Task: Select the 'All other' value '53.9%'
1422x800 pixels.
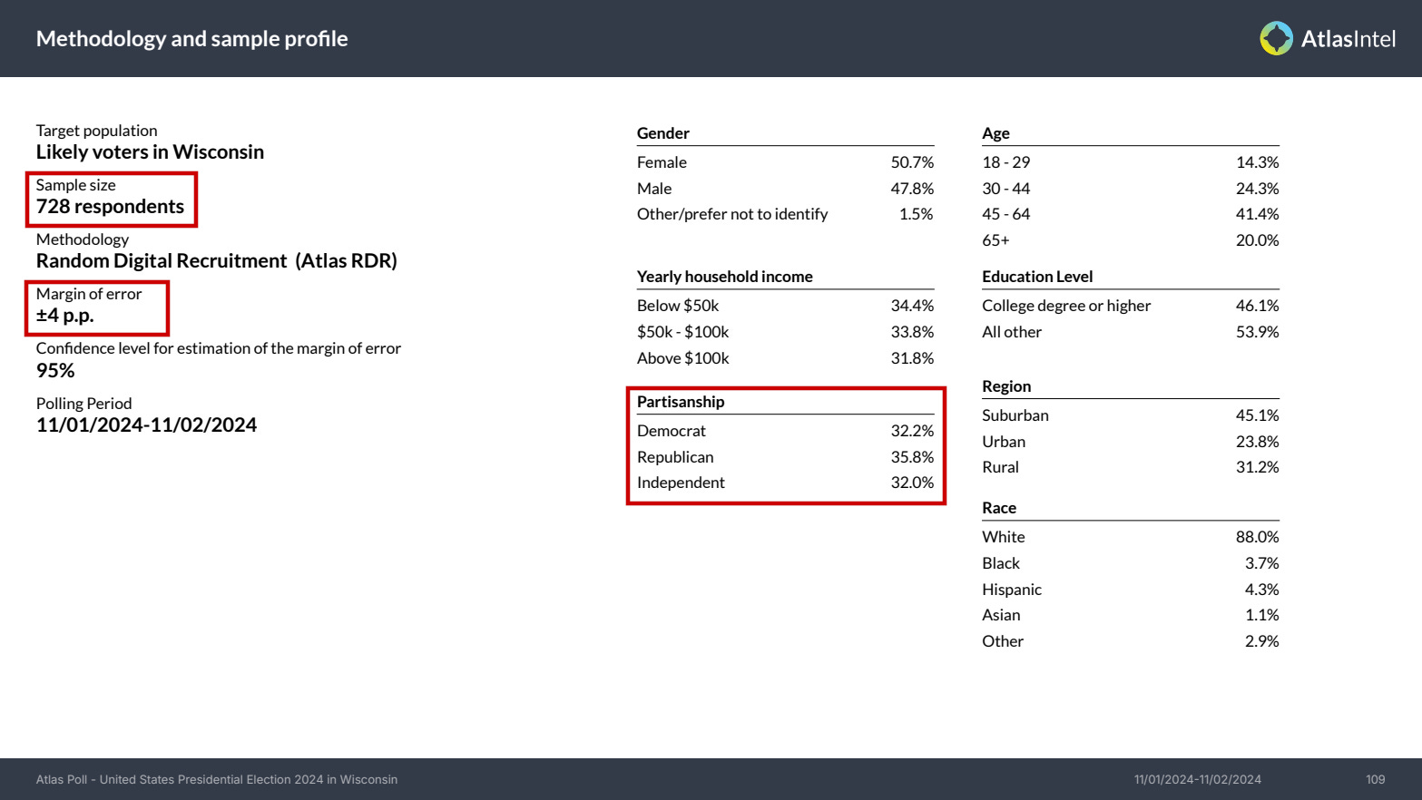Action: 1257,332
